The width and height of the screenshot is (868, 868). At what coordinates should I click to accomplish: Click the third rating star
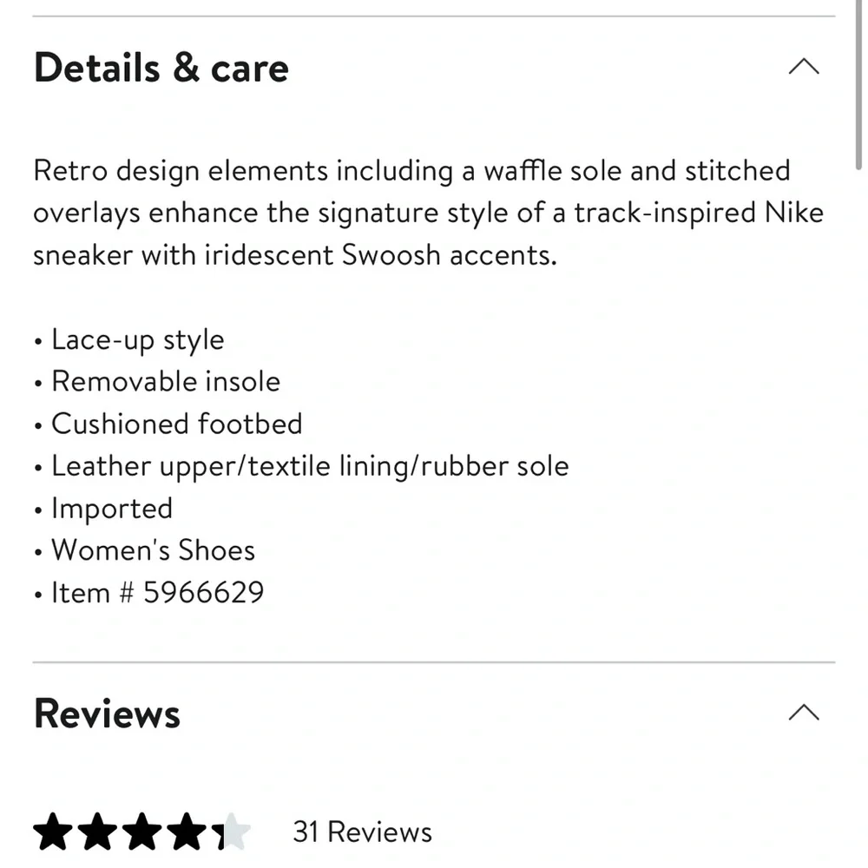[141, 831]
